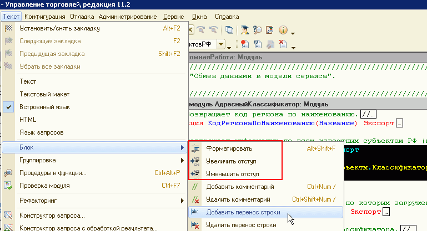The height and width of the screenshot is (231, 427).
Task: Switch text mode to Текстовый макет
Action: click(95, 94)
